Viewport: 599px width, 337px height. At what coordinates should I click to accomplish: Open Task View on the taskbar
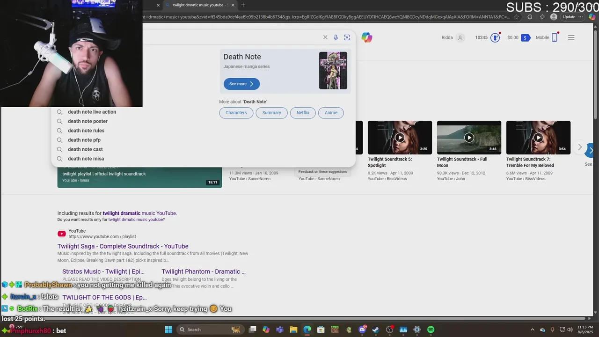pyautogui.click(x=253, y=330)
